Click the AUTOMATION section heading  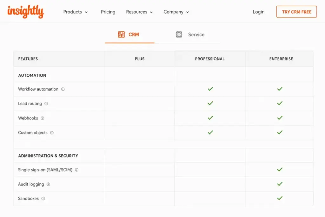pyautogui.click(x=32, y=75)
